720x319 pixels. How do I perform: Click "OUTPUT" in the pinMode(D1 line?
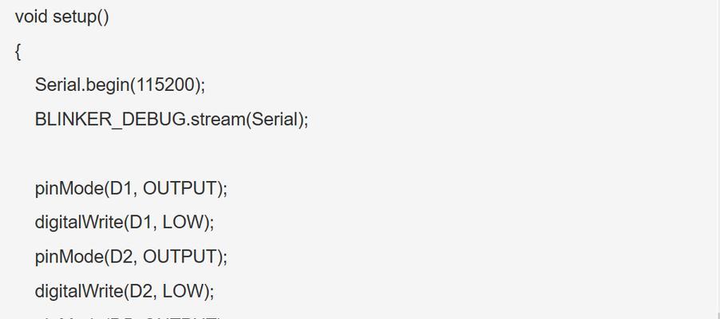pyautogui.click(x=179, y=188)
